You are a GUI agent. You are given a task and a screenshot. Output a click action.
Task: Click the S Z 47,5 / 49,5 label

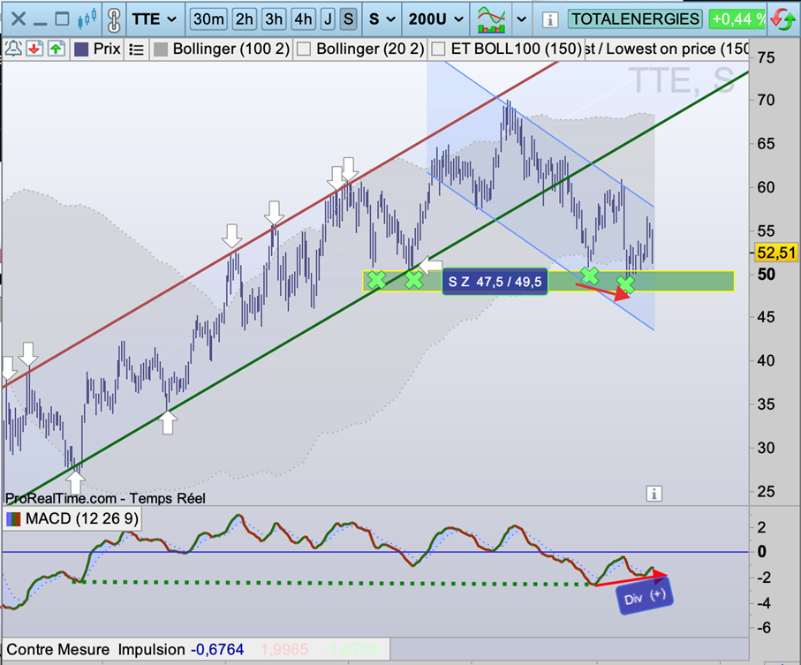click(x=495, y=282)
